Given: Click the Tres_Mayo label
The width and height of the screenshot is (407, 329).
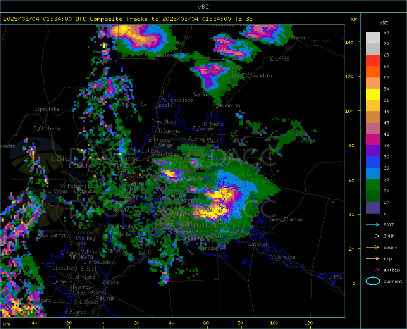Looking at the screenshot, I should (164, 122).
